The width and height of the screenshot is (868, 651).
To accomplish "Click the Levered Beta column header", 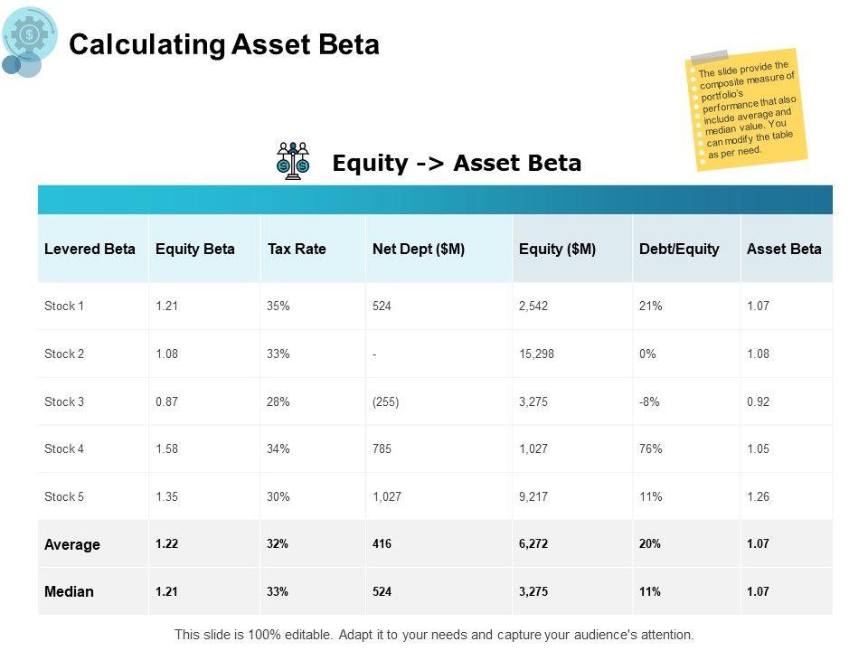I will click(90, 249).
